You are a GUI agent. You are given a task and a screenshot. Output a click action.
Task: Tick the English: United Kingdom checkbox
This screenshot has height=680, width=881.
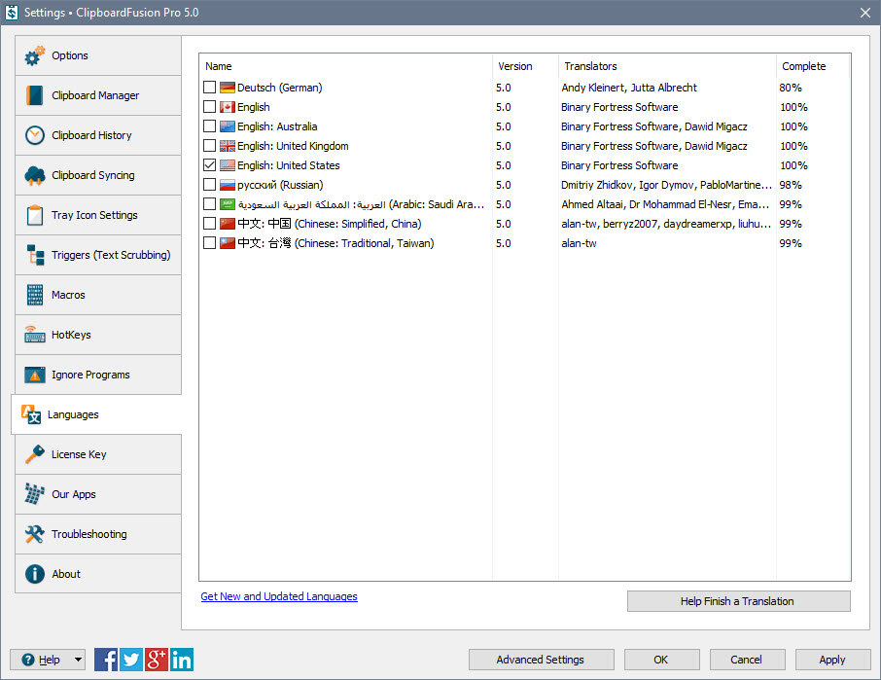click(x=210, y=146)
